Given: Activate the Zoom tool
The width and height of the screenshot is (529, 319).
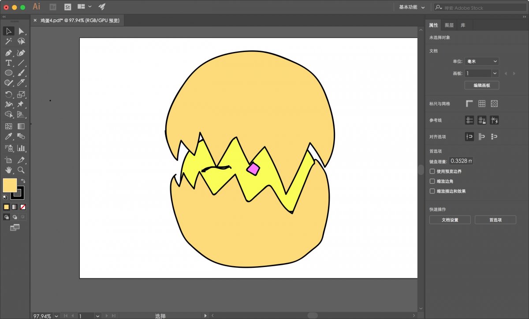Looking at the screenshot, I should (x=21, y=170).
